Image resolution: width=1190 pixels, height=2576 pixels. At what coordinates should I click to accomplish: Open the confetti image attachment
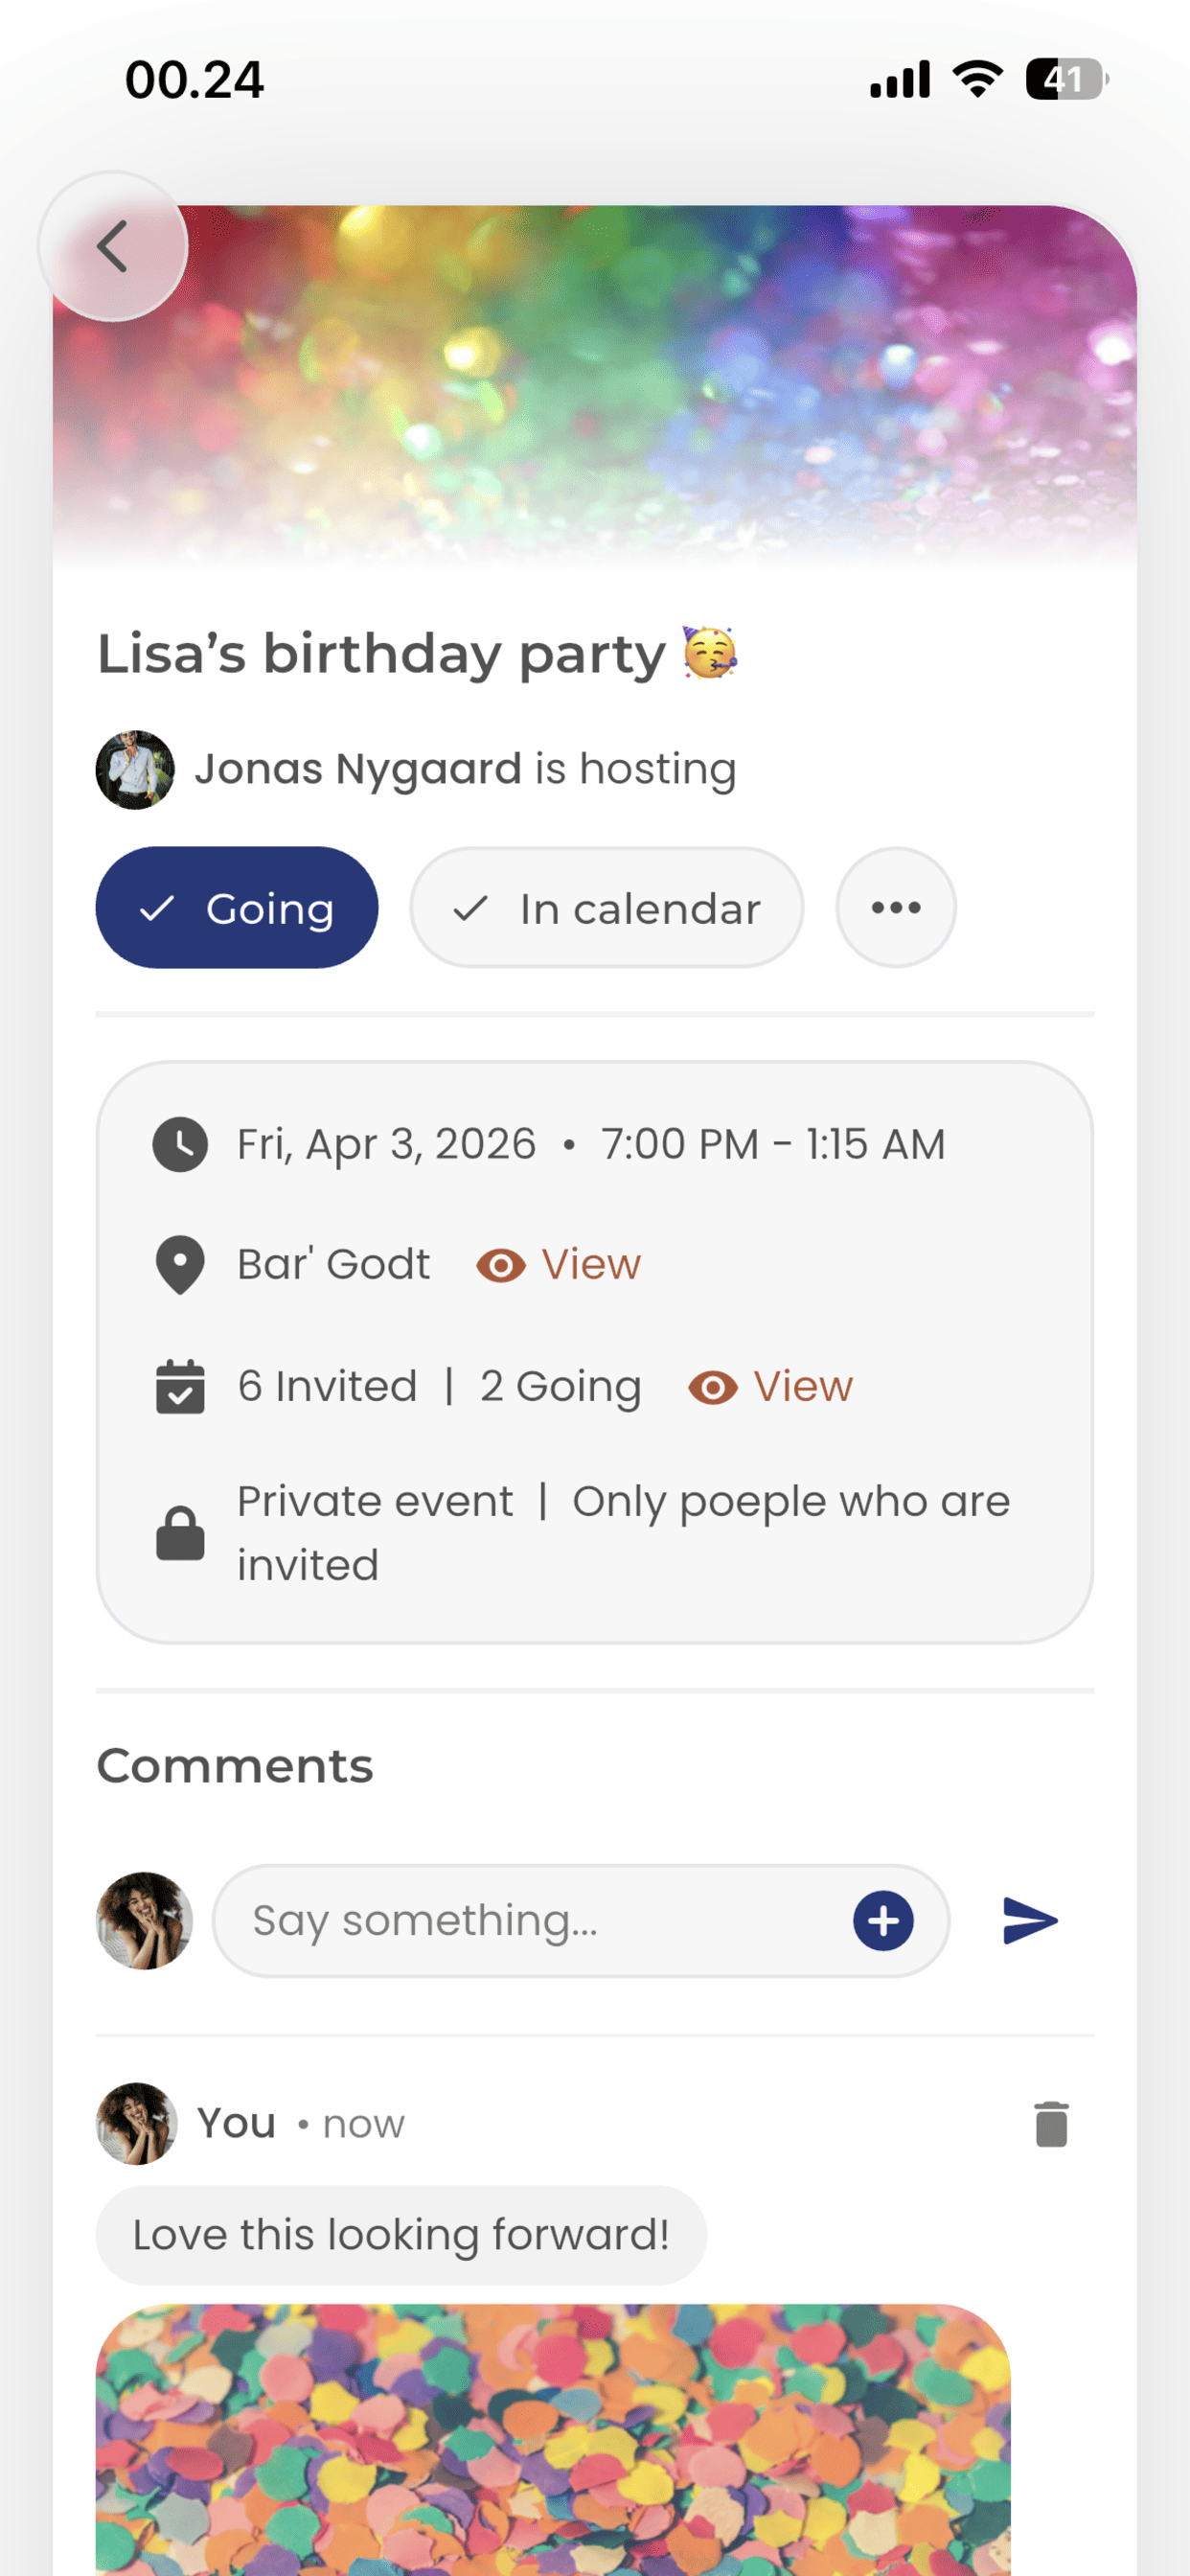point(553,2440)
